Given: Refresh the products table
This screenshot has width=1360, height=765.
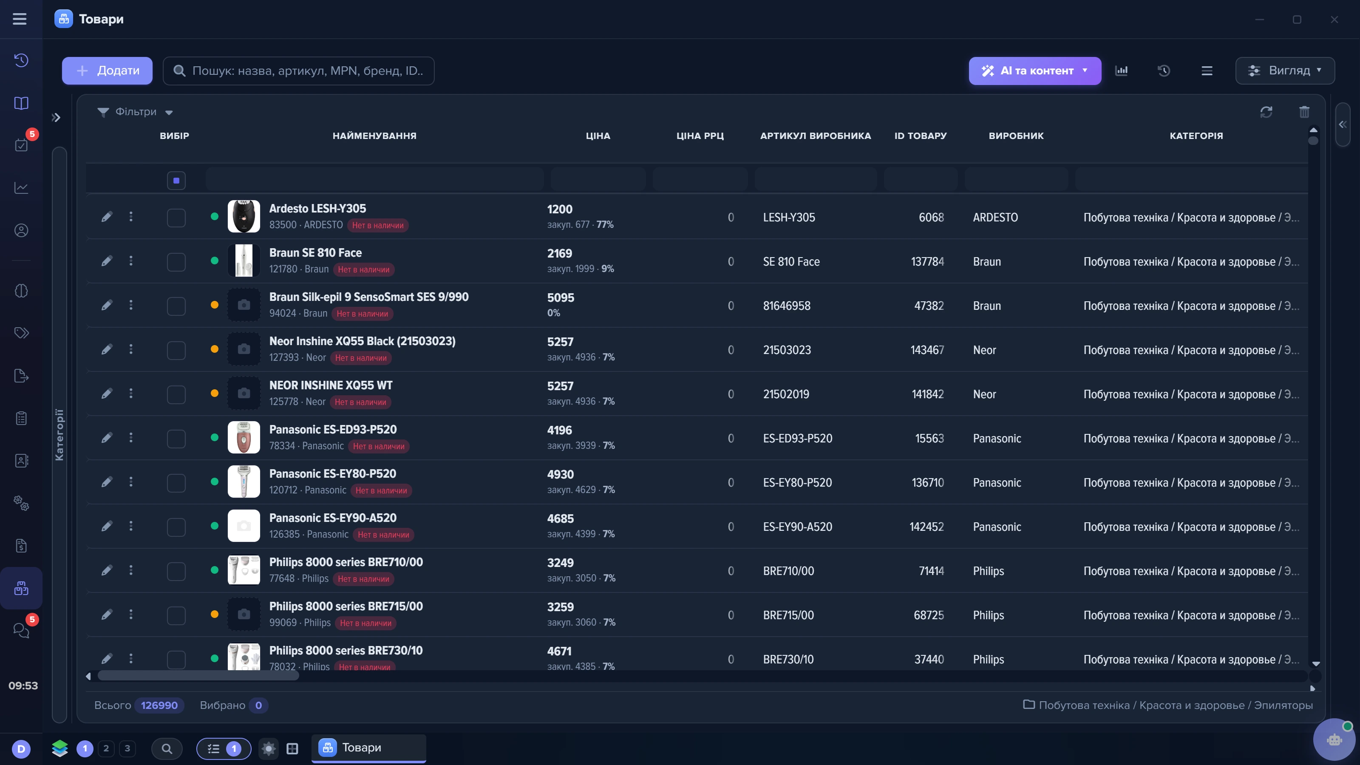Looking at the screenshot, I should pos(1266,112).
